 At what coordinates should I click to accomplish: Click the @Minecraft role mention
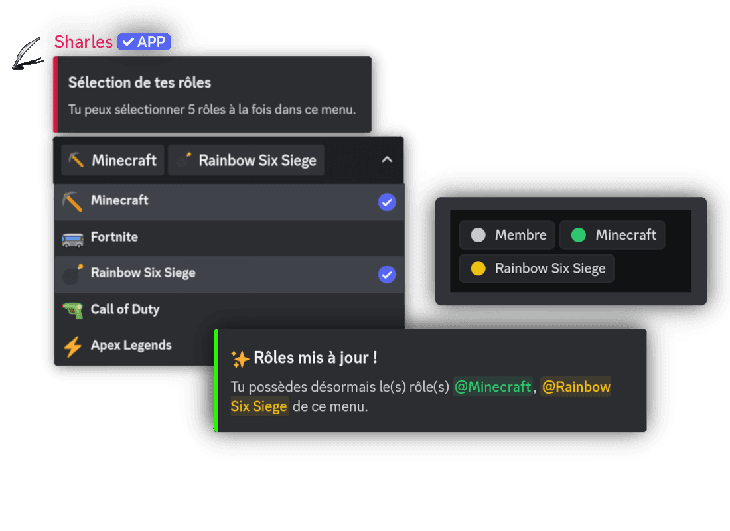click(492, 386)
